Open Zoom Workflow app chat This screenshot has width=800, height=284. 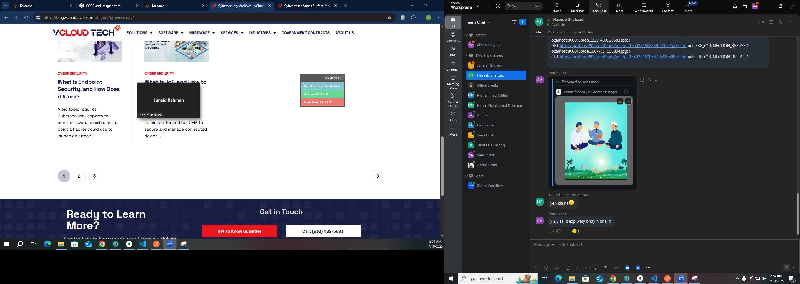pos(496,186)
